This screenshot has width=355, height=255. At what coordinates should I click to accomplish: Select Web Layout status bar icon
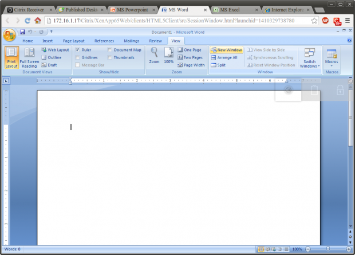point(274,249)
